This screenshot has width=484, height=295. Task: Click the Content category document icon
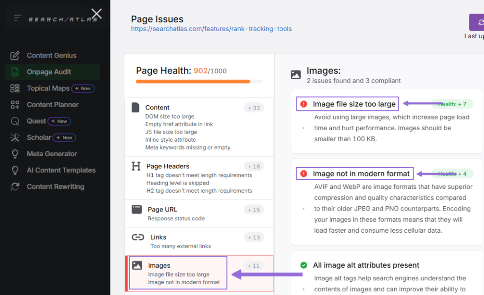[x=136, y=108]
